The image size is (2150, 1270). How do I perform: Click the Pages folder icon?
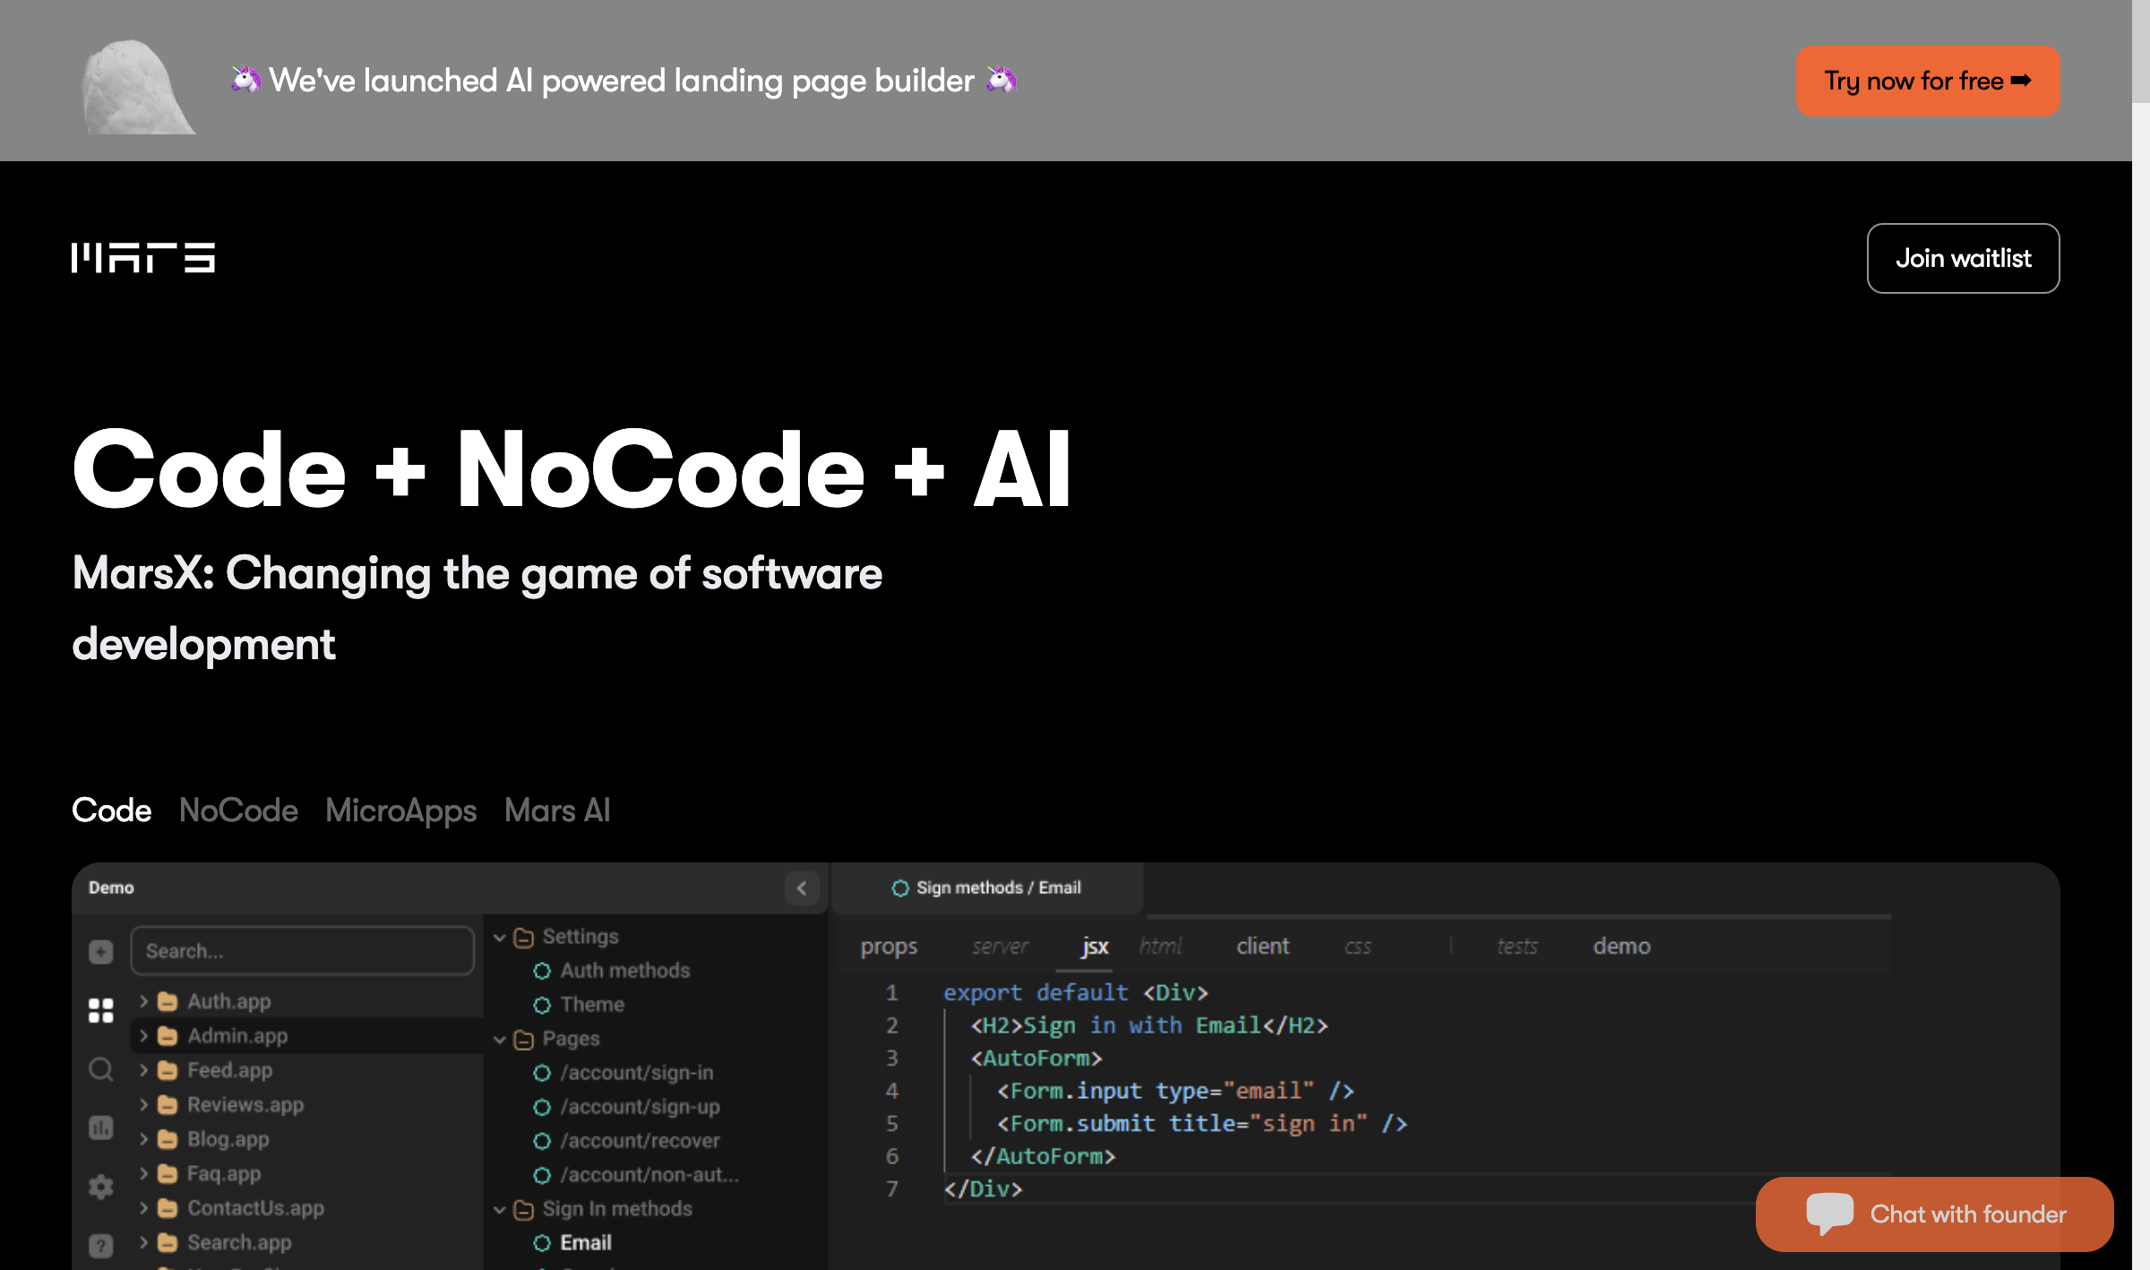point(524,1040)
